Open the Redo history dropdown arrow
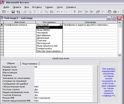This screenshot has width=124, height=104. tap(69, 12)
